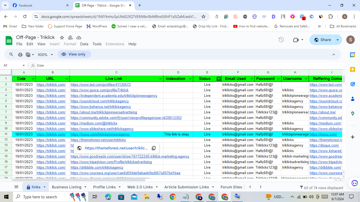360x202 pixels.
Task: Open the View menu
Action: (x=41, y=44)
